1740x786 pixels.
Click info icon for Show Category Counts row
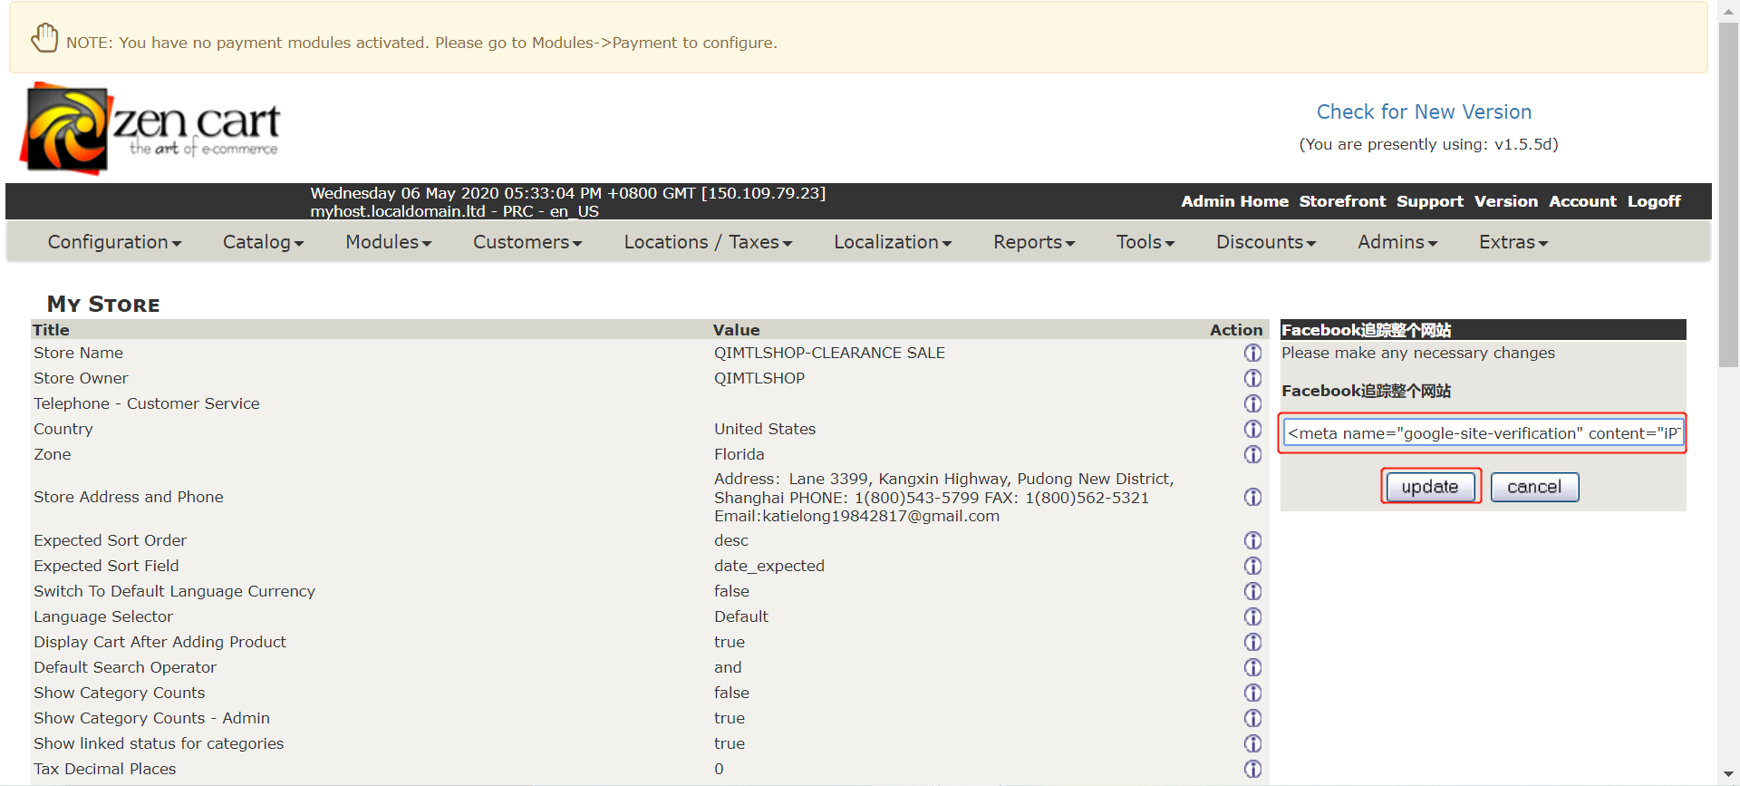[x=1252, y=693]
